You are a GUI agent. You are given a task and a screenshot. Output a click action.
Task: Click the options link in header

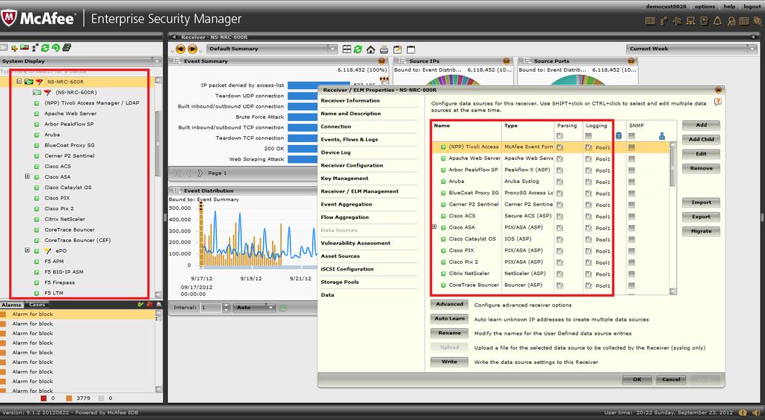pos(704,6)
